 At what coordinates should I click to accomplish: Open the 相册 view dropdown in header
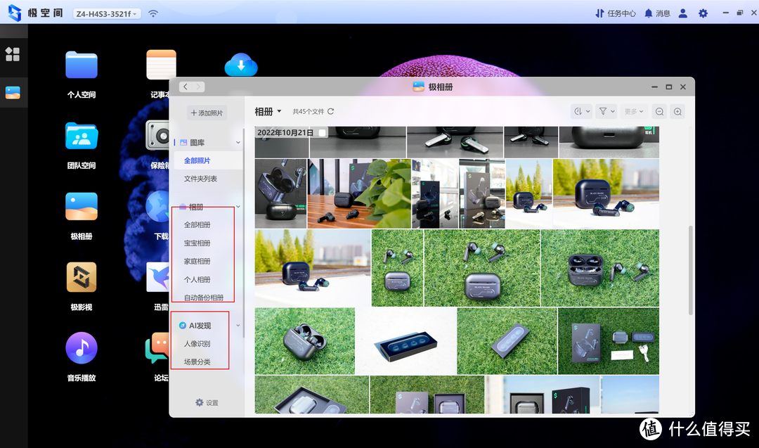(268, 111)
